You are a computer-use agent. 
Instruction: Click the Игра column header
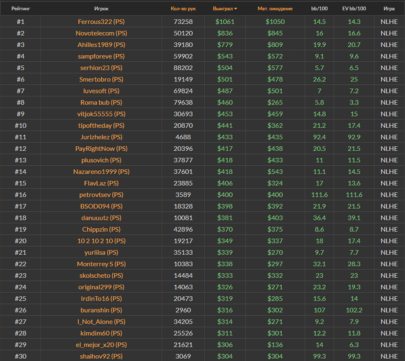point(389,9)
